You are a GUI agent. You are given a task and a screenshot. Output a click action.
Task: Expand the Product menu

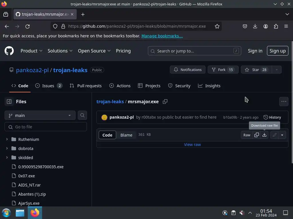[31, 51]
